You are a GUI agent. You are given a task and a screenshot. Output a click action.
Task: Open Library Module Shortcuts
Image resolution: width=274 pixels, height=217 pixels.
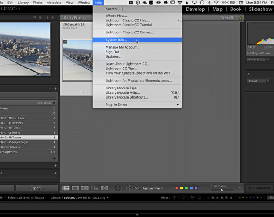(x=137, y=97)
